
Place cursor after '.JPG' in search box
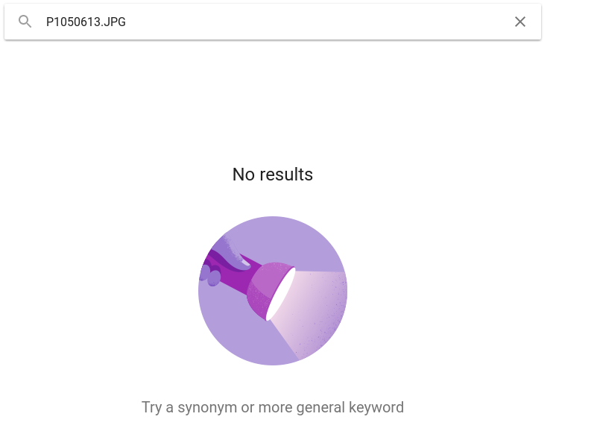click(126, 22)
